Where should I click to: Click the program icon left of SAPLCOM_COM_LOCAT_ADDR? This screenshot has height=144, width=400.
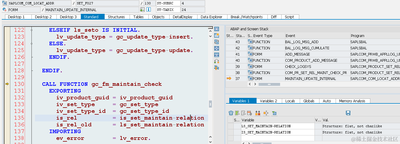click(4, 3)
